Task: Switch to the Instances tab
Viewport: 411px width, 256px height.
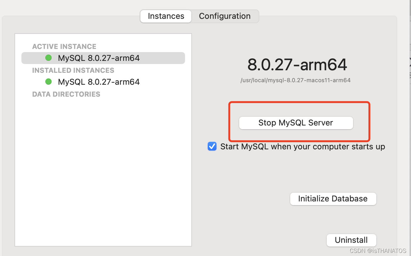Action: (166, 16)
